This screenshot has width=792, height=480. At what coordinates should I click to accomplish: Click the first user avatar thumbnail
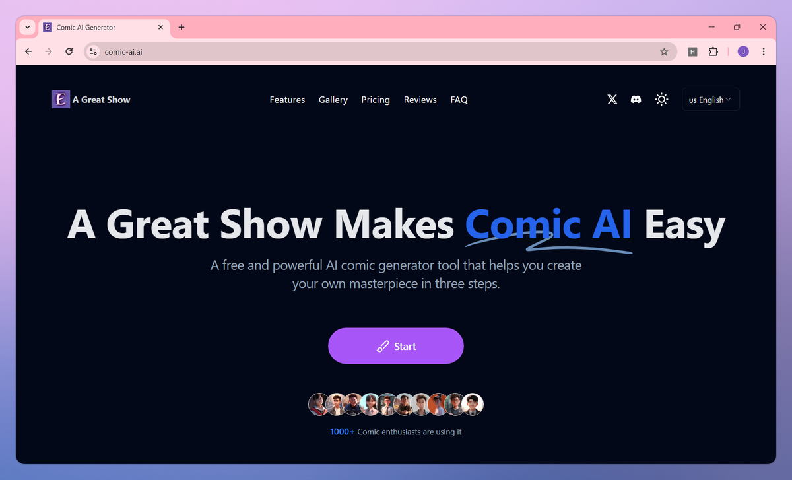pos(319,404)
